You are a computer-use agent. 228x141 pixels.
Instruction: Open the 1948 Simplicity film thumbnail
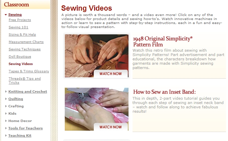(x=96, y=56)
